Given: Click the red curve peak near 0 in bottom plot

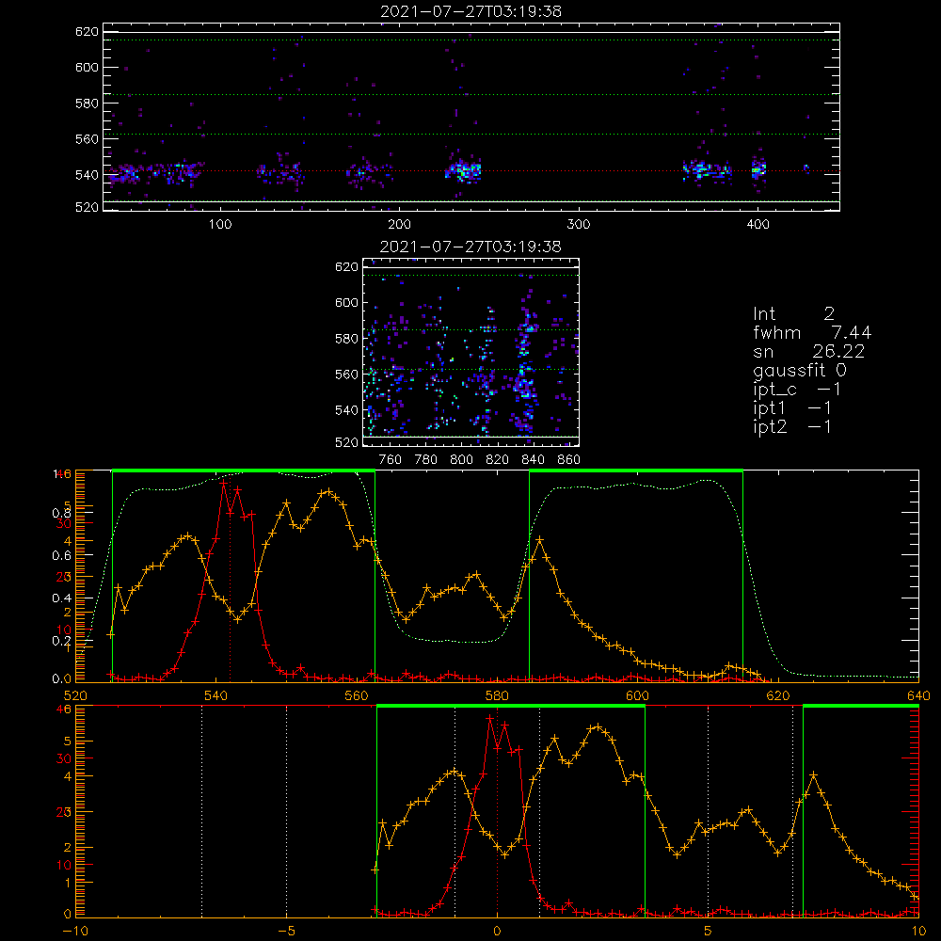Looking at the screenshot, I should click(490, 717).
